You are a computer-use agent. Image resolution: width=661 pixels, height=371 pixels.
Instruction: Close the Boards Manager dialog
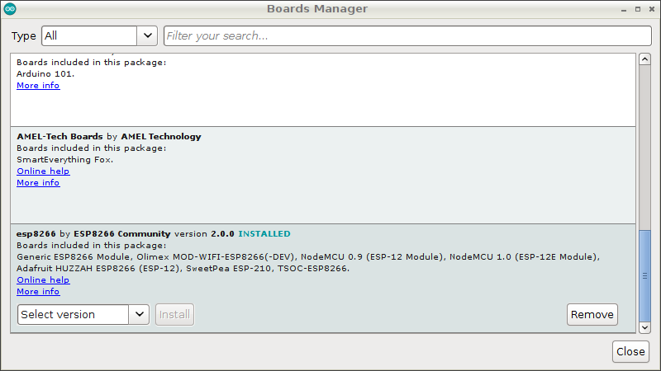pos(630,352)
